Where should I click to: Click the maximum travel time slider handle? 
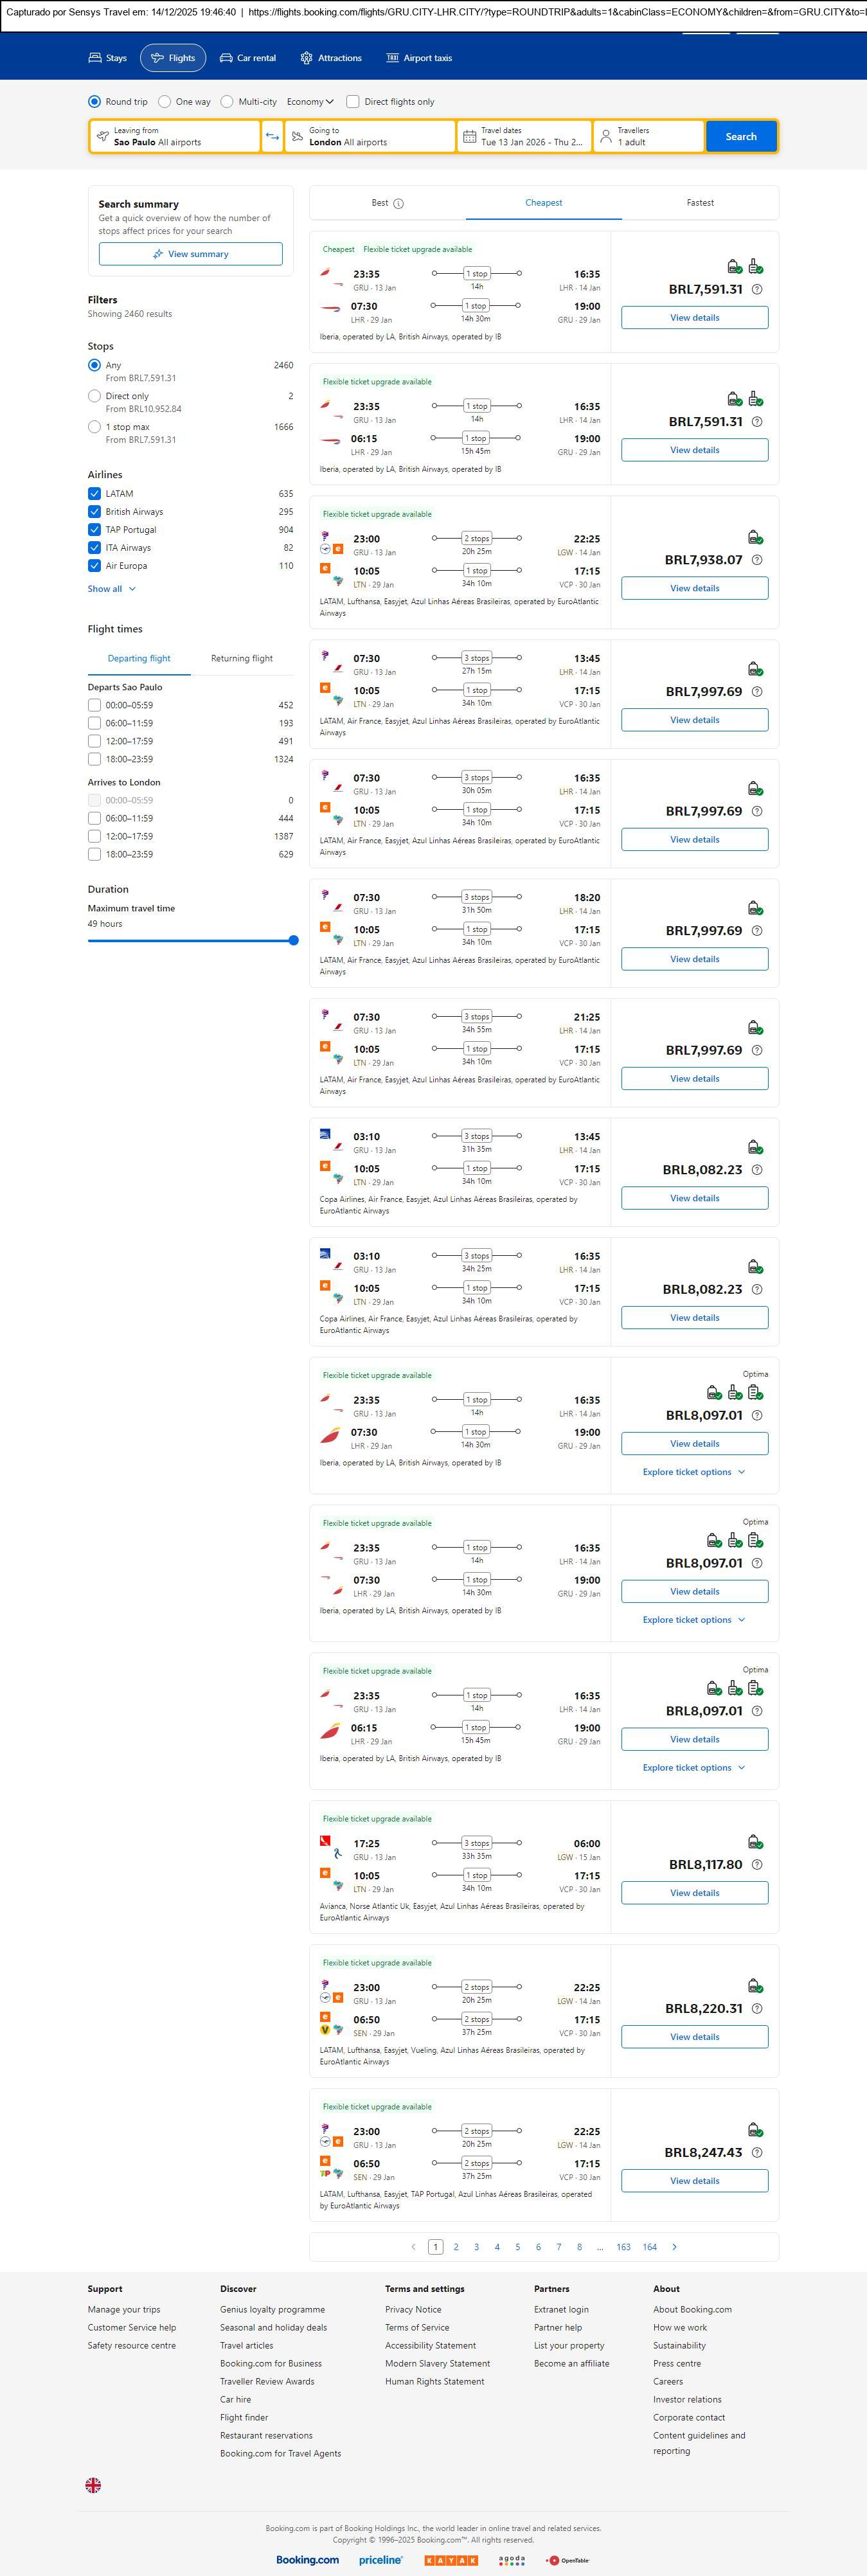tap(293, 940)
